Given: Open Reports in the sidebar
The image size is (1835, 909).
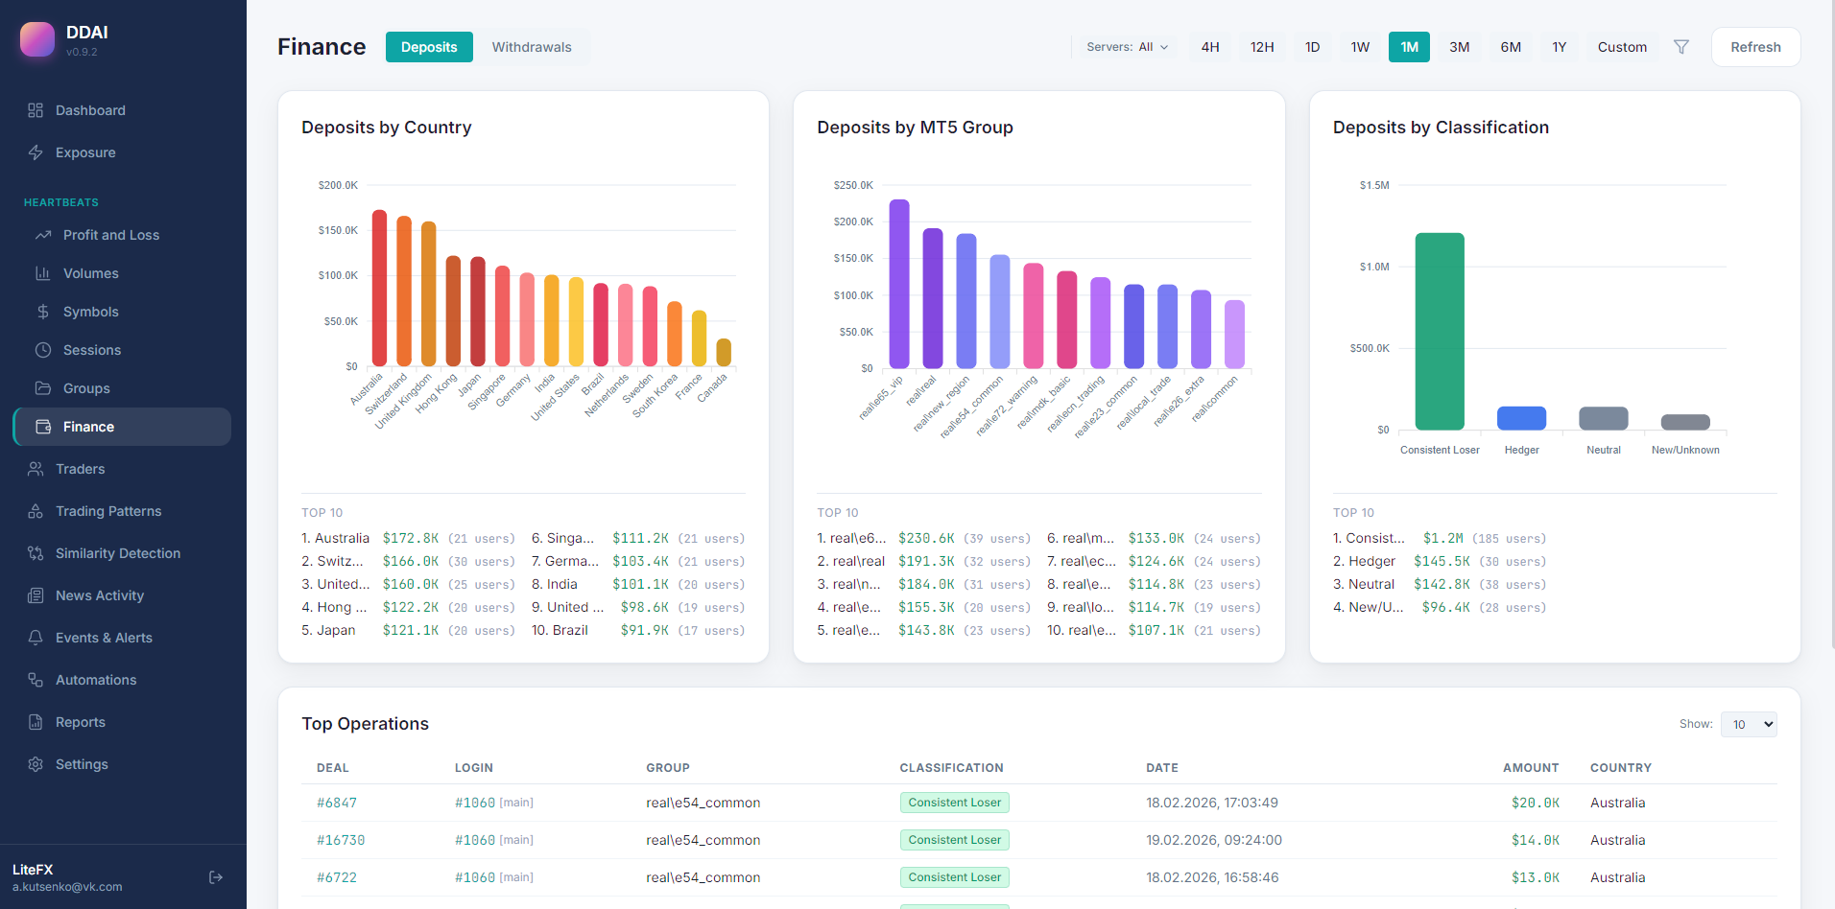Looking at the screenshot, I should coord(123,722).
